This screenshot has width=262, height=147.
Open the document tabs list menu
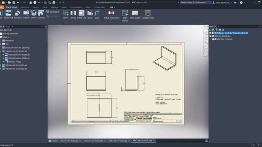coord(206,141)
